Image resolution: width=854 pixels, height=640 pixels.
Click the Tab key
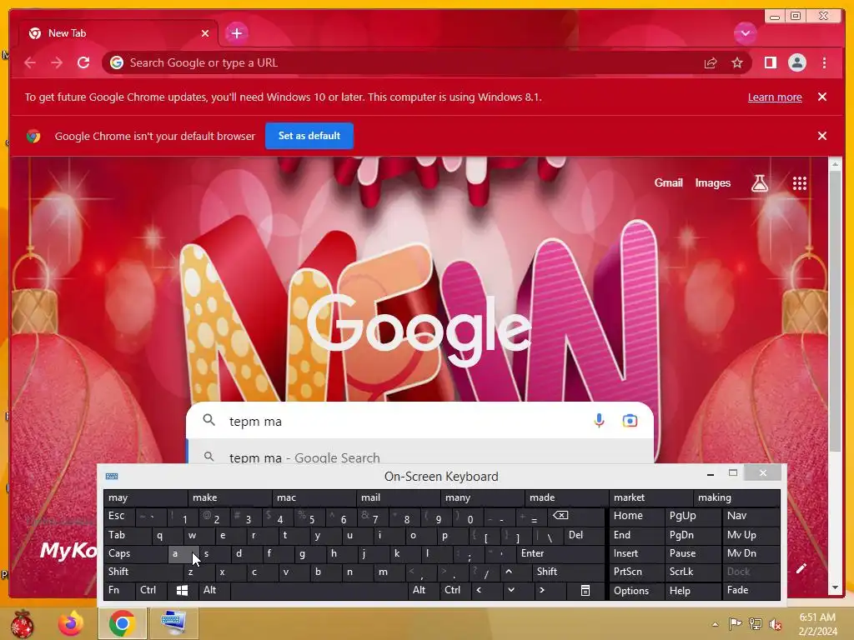click(127, 535)
